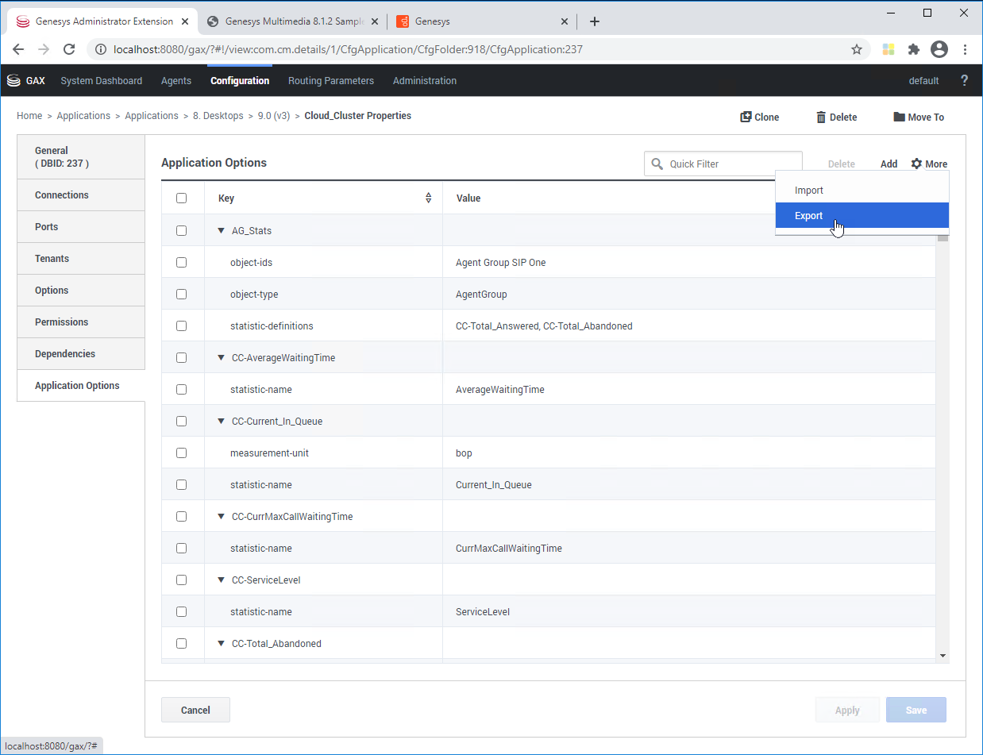Click the Delete trash icon in header
Viewport: 983px width, 755px height.
[x=821, y=117]
